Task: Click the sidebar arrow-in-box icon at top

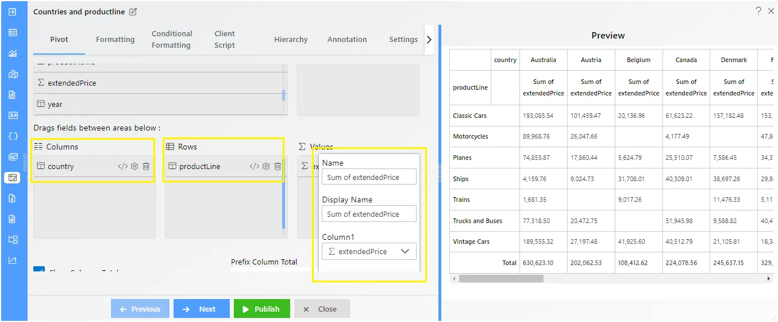Action: [x=13, y=11]
